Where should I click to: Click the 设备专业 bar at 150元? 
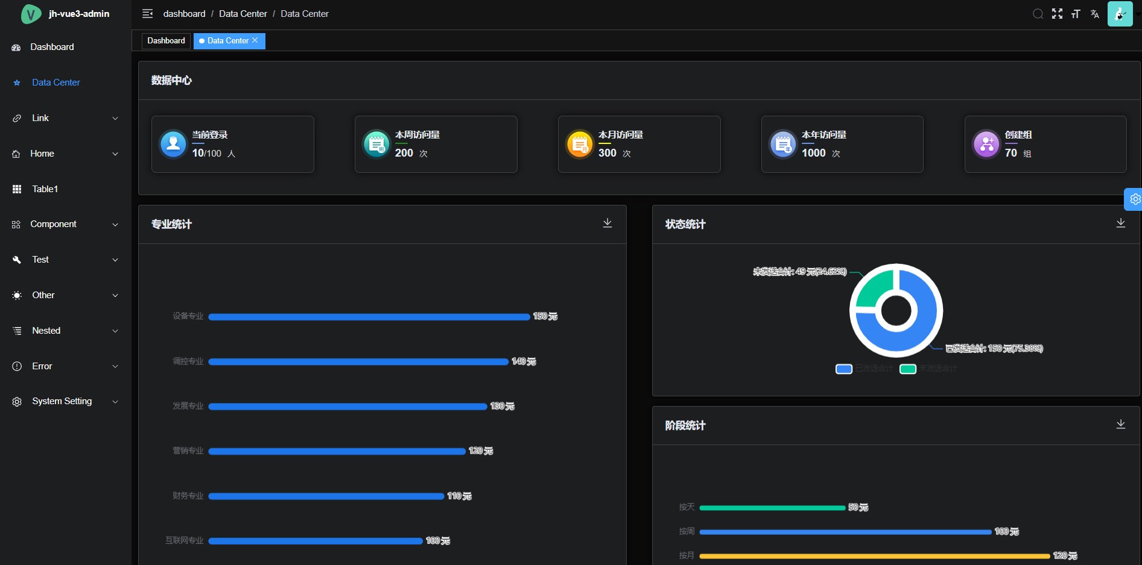pyautogui.click(x=369, y=317)
